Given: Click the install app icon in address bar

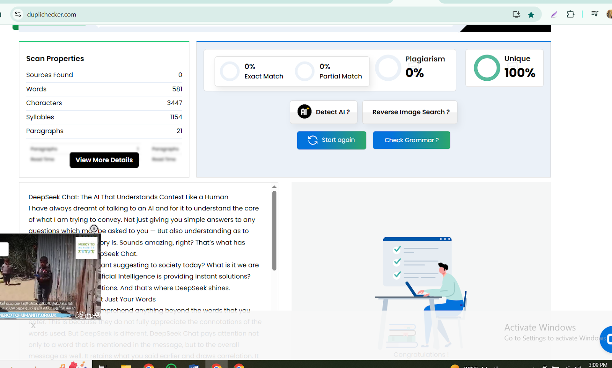Looking at the screenshot, I should point(516,15).
